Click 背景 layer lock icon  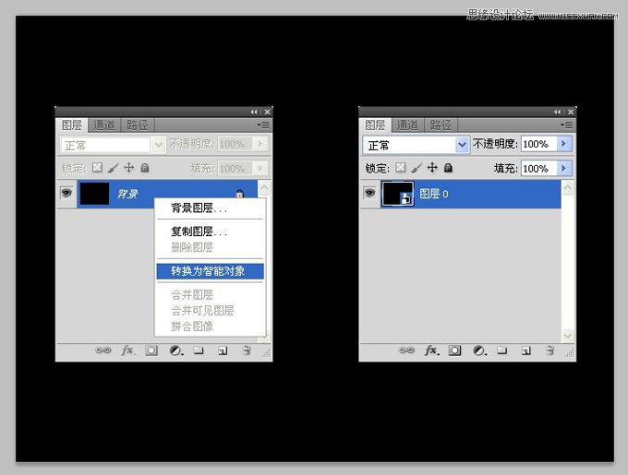[239, 194]
